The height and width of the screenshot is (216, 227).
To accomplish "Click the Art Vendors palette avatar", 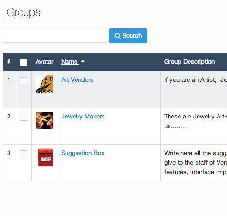I will 44,84.
